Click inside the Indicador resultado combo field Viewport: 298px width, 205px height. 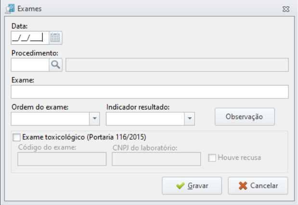tap(145, 119)
